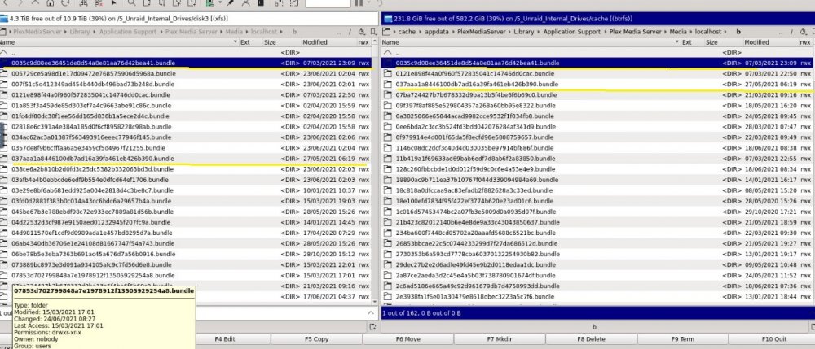Go to 'cache' in right panel breadcrumb

[x=407, y=32]
